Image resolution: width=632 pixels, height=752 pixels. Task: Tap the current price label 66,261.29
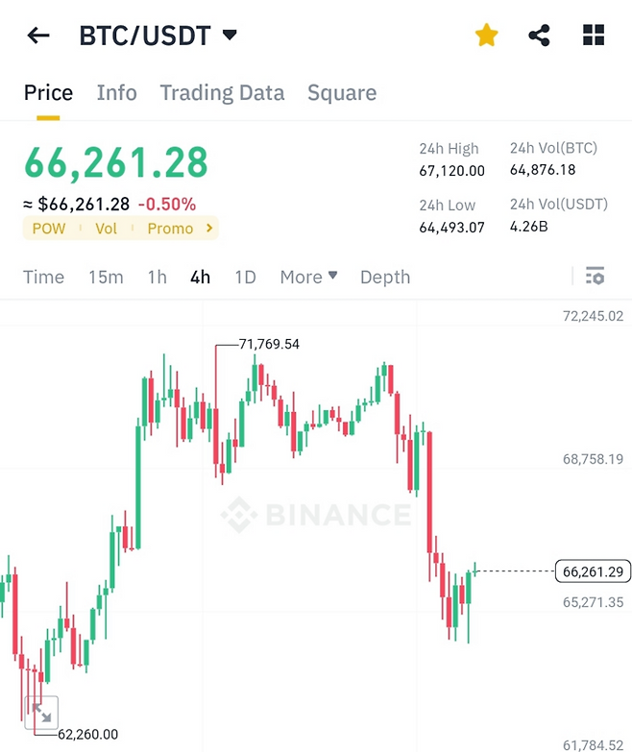click(x=593, y=571)
